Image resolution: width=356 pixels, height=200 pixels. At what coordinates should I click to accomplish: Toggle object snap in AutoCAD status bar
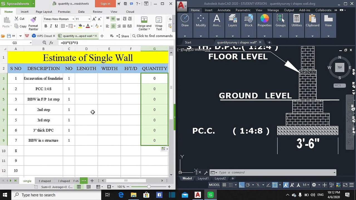click(x=275, y=185)
